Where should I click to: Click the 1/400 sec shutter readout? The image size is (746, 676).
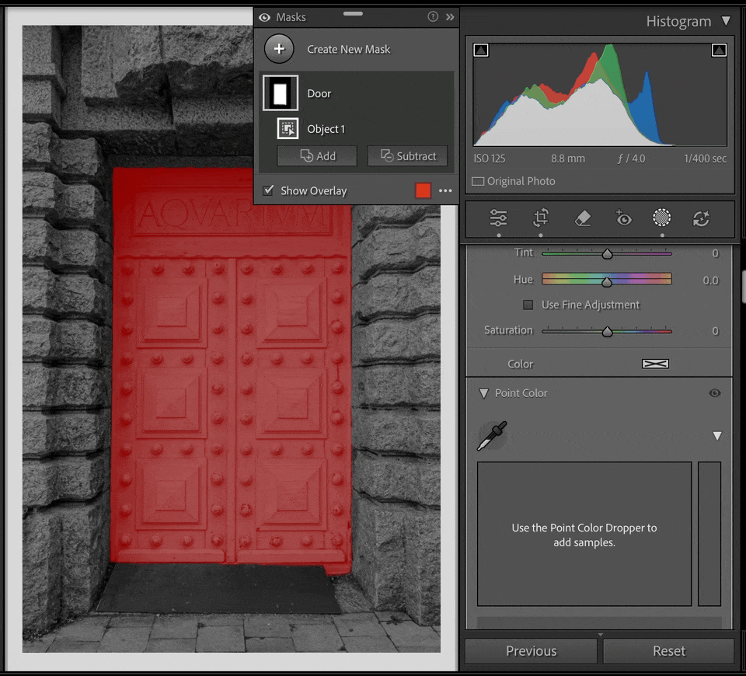pyautogui.click(x=705, y=159)
